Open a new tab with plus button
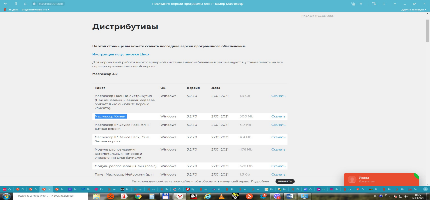The image size is (430, 200). pos(425,189)
